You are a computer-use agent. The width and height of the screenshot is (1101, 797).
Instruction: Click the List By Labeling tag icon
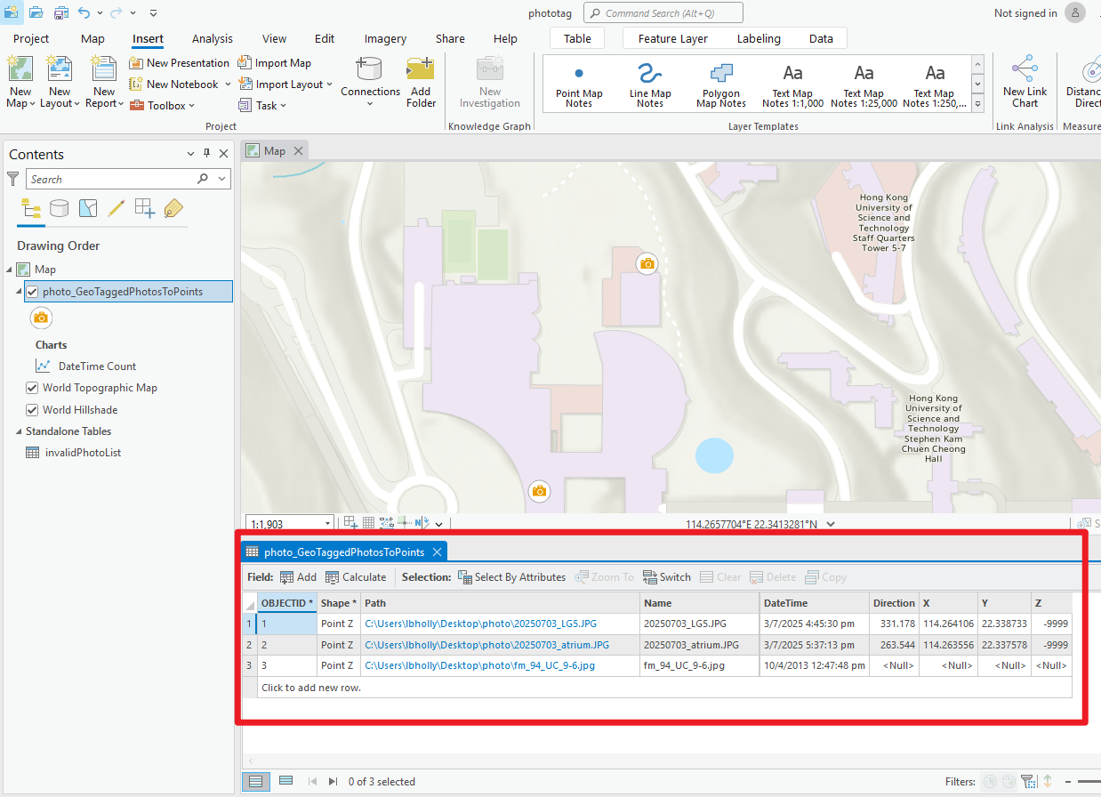[x=173, y=207]
